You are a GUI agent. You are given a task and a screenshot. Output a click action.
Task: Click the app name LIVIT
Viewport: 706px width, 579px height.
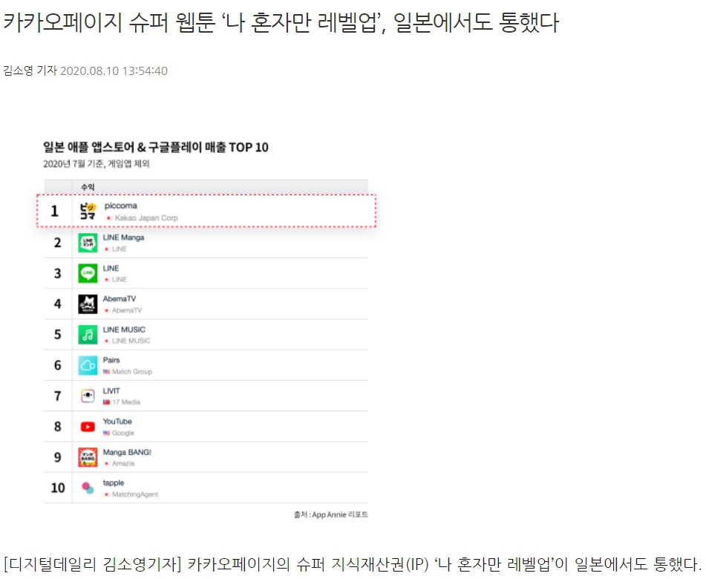tap(111, 390)
